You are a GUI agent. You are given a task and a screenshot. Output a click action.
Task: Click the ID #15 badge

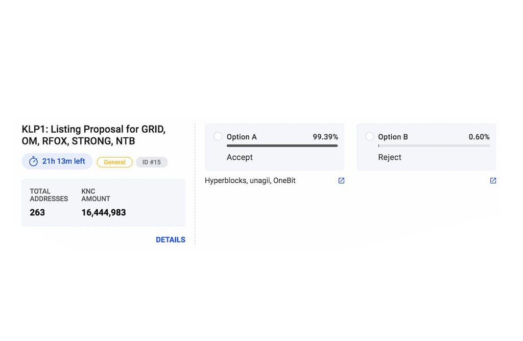(151, 162)
